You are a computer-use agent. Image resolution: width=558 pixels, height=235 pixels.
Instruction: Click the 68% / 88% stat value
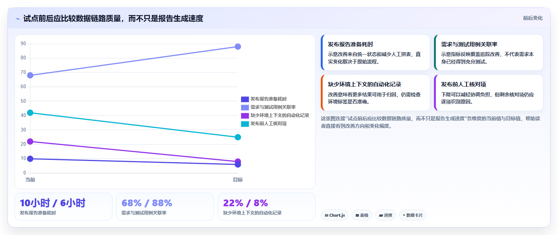point(147,203)
